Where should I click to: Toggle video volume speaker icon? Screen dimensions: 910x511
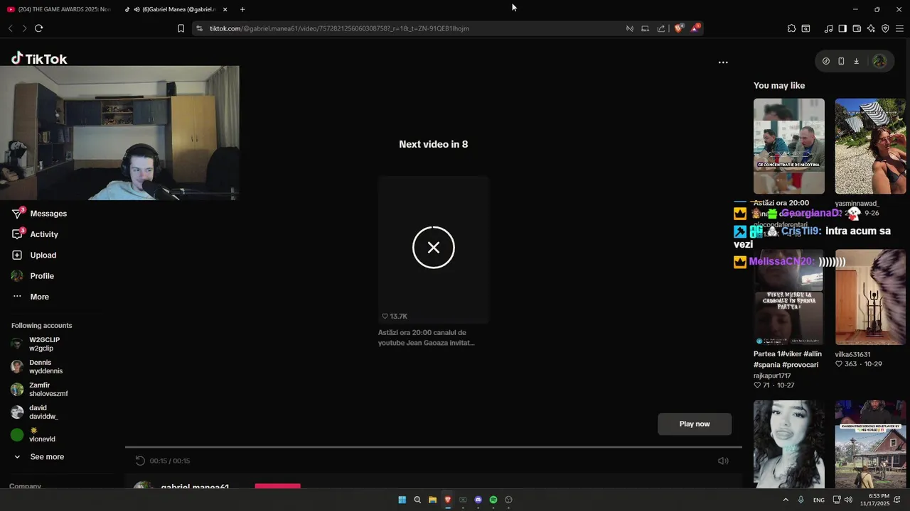tap(723, 461)
